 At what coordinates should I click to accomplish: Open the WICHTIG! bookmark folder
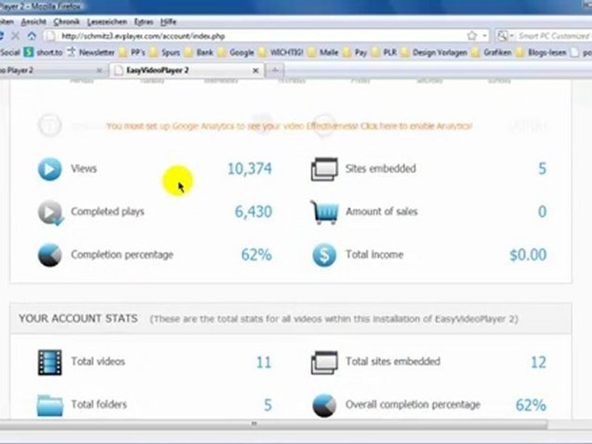[281, 52]
